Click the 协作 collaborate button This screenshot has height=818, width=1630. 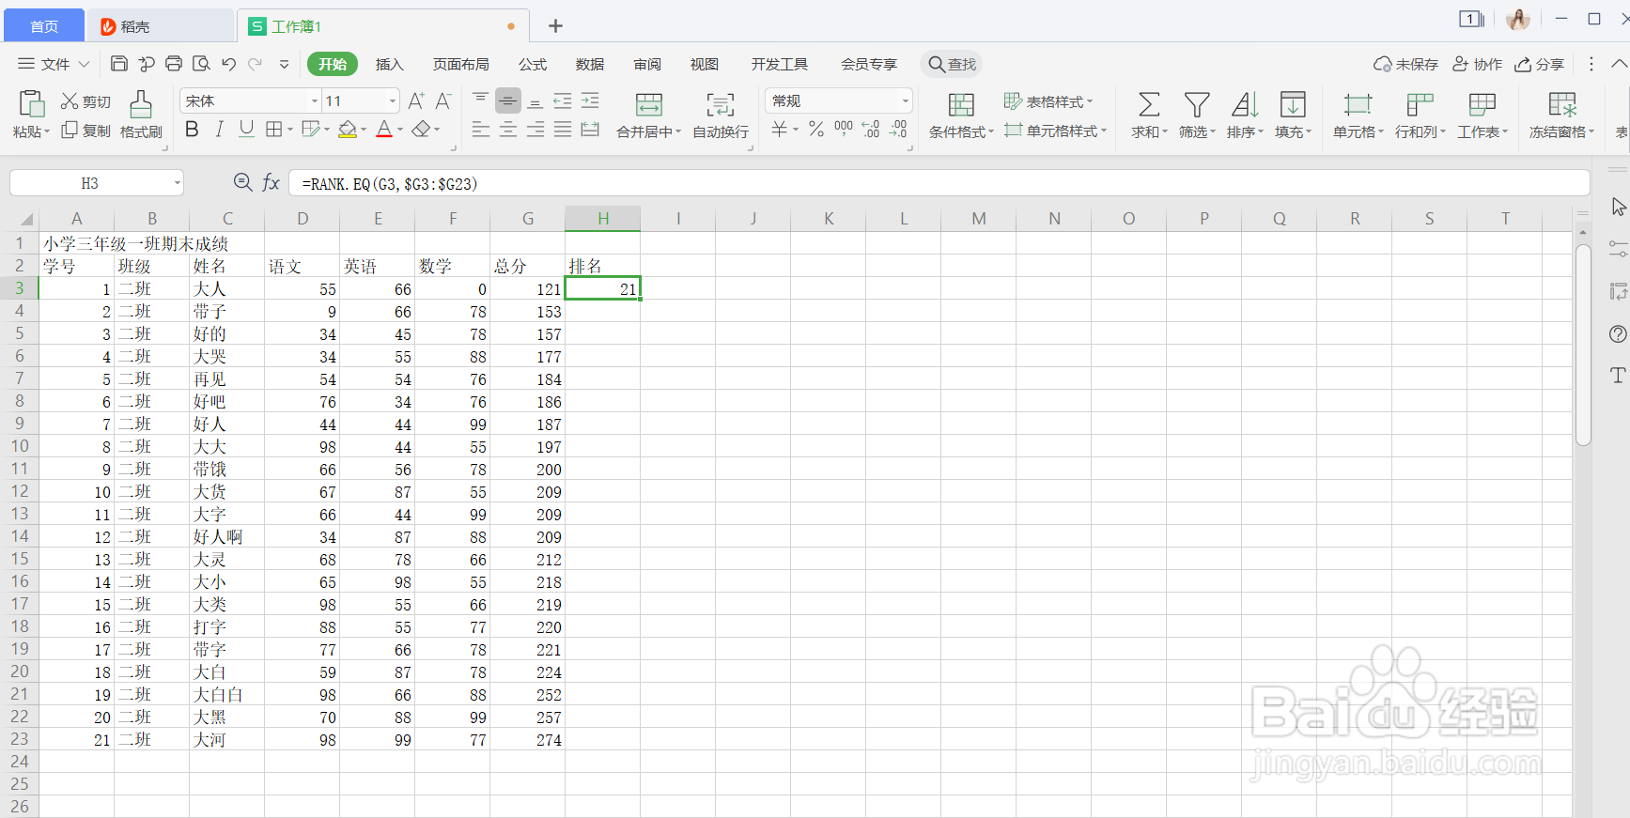[1477, 64]
